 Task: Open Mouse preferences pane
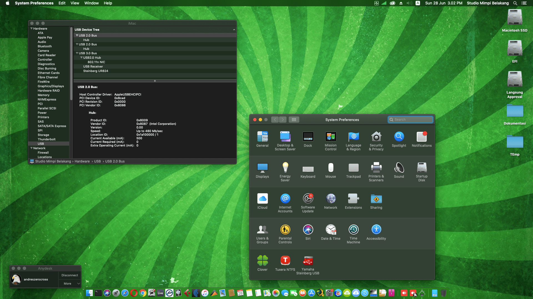coord(331,170)
